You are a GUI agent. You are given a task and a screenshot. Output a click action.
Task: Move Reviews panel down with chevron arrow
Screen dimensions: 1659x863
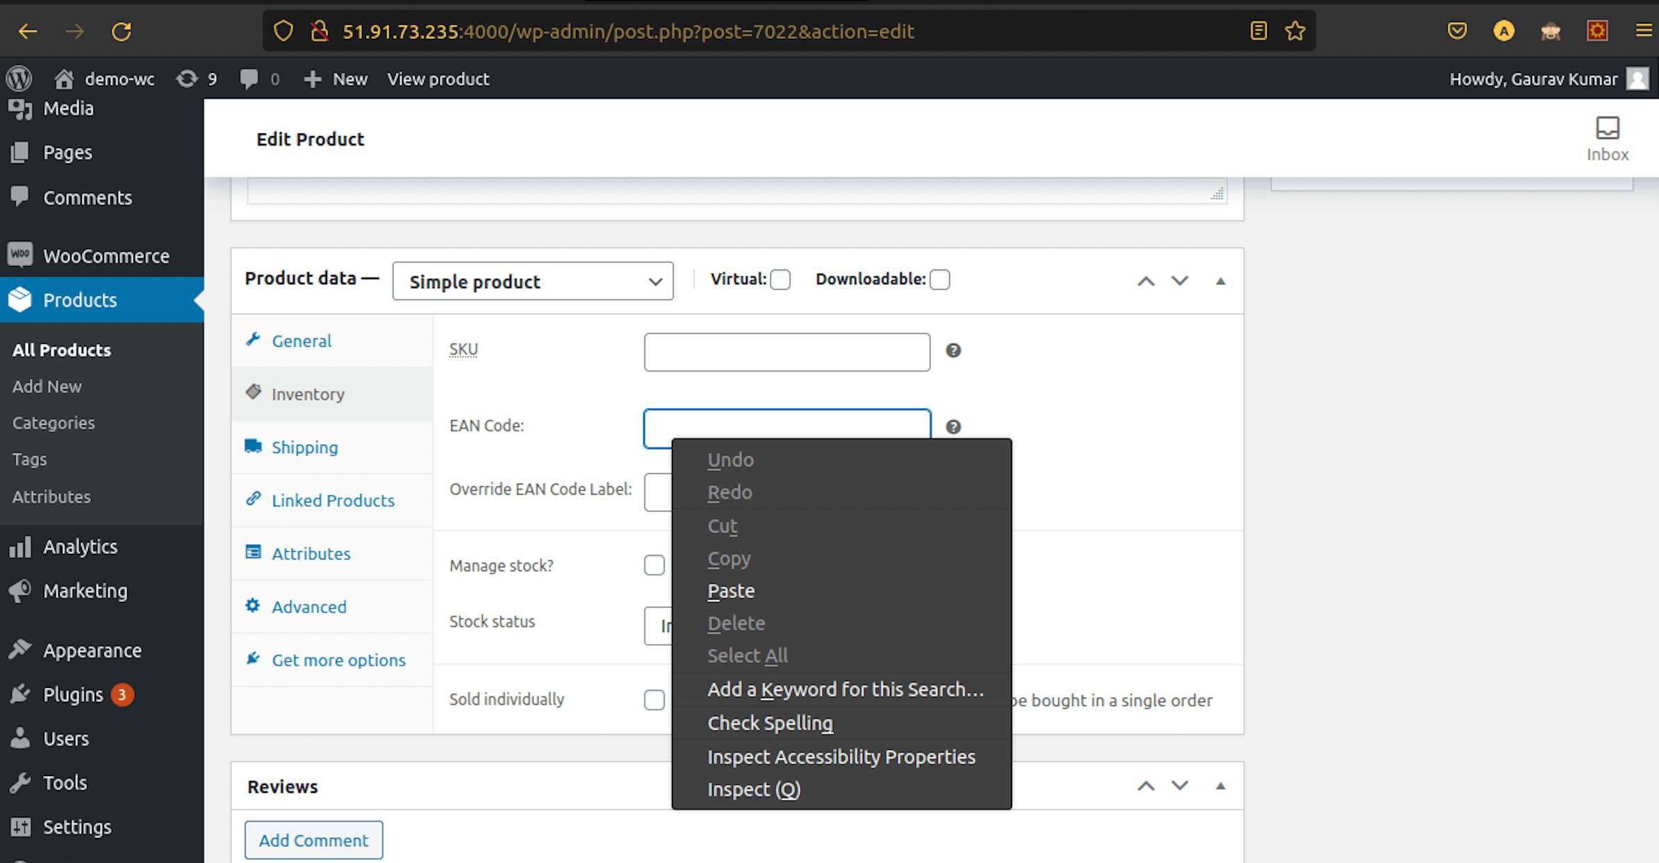click(x=1180, y=786)
